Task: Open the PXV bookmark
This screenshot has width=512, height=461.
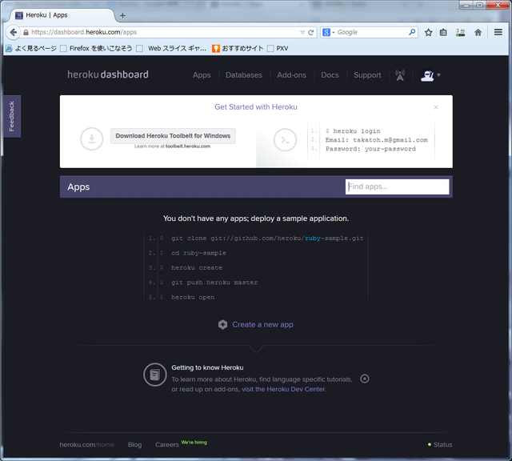Action: tap(278, 48)
